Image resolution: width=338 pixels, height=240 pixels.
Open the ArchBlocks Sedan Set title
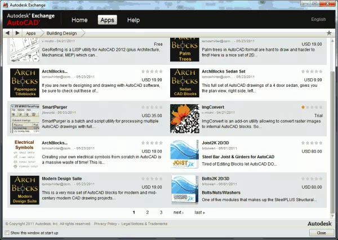pos(224,72)
